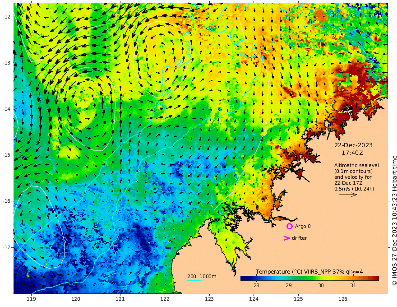The image size is (397, 307).
Task: Click the longitude axis label '120'
Action: tap(76, 299)
